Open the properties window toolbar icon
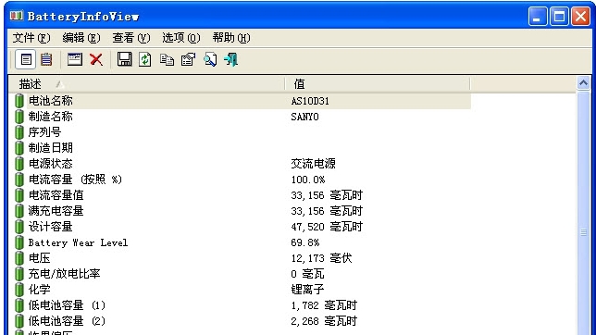 [x=74, y=59]
